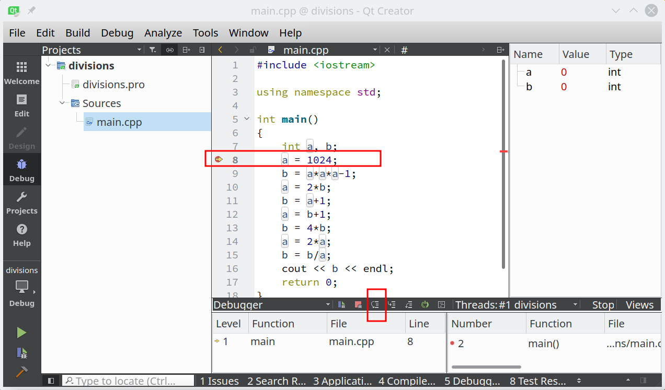Toggle right sidebar in status bar
Viewport: 665px width, 390px height.
(x=643, y=381)
